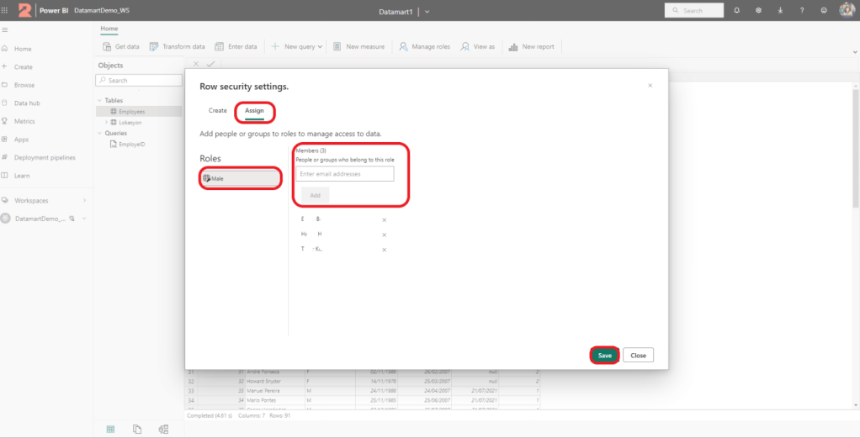
Task: Collapse the Tables tree section
Action: (x=99, y=100)
